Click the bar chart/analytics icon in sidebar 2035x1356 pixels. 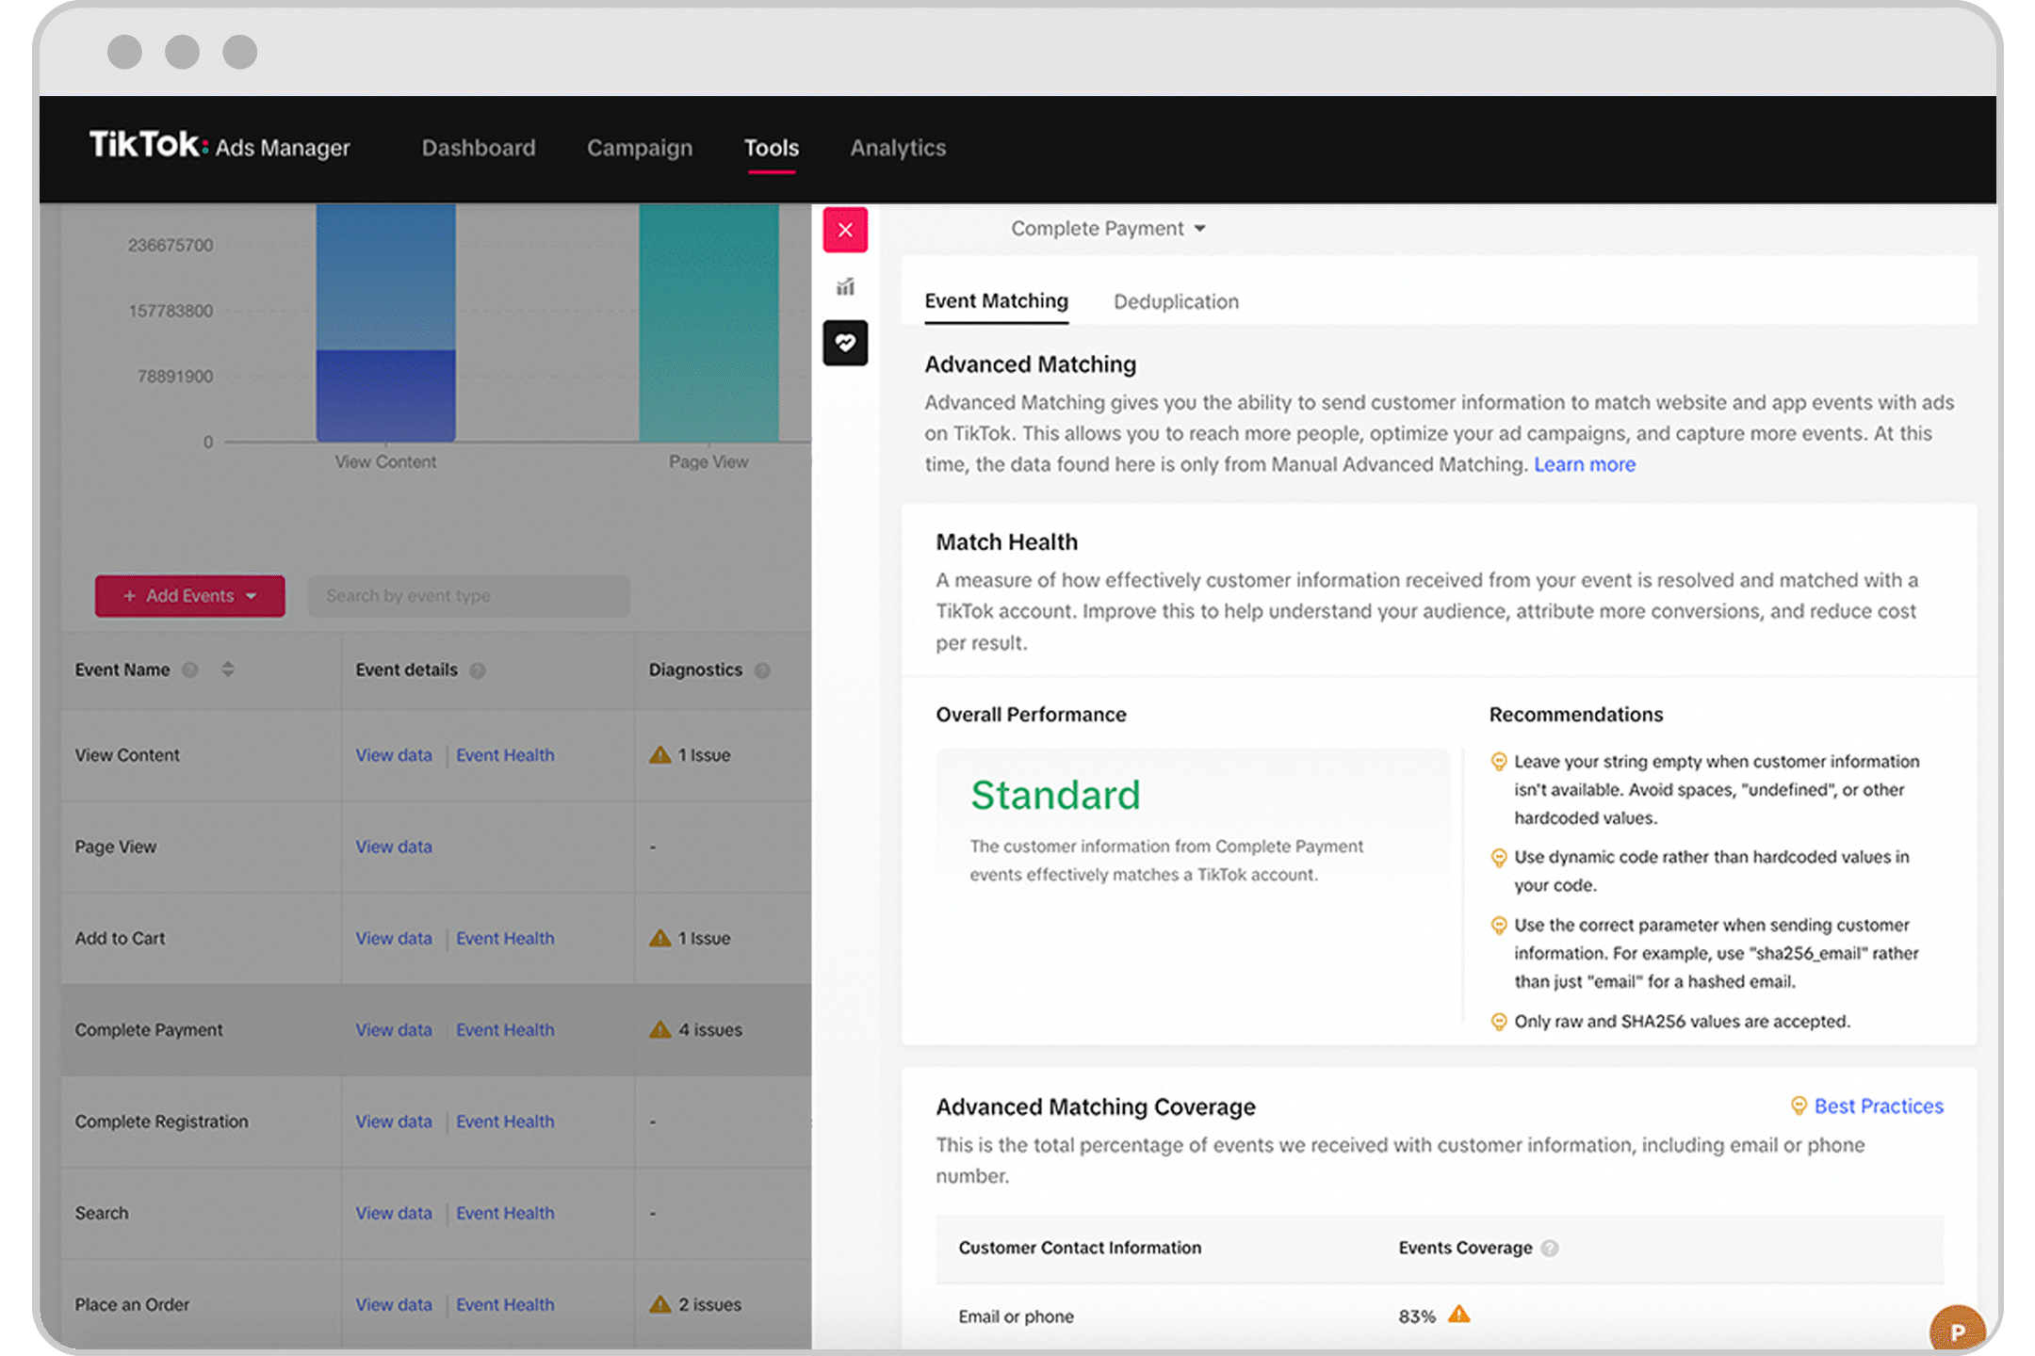point(845,287)
